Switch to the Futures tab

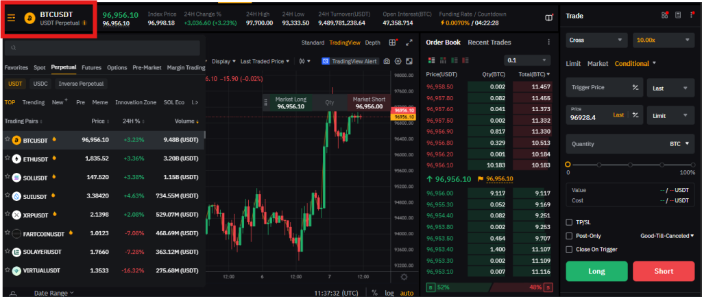91,68
